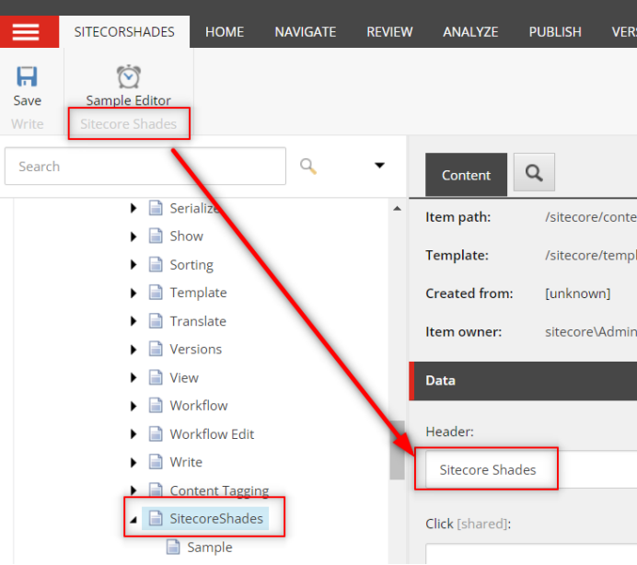This screenshot has height=565, width=637.
Task: Expand the Show tree node
Action: pos(133,236)
